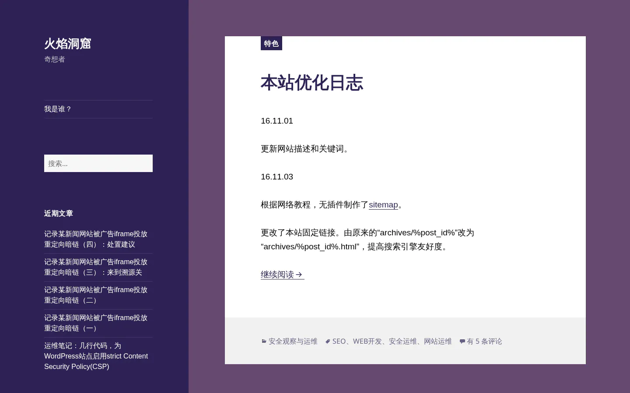Click the 特色 featured label
The image size is (630, 393).
click(271, 43)
